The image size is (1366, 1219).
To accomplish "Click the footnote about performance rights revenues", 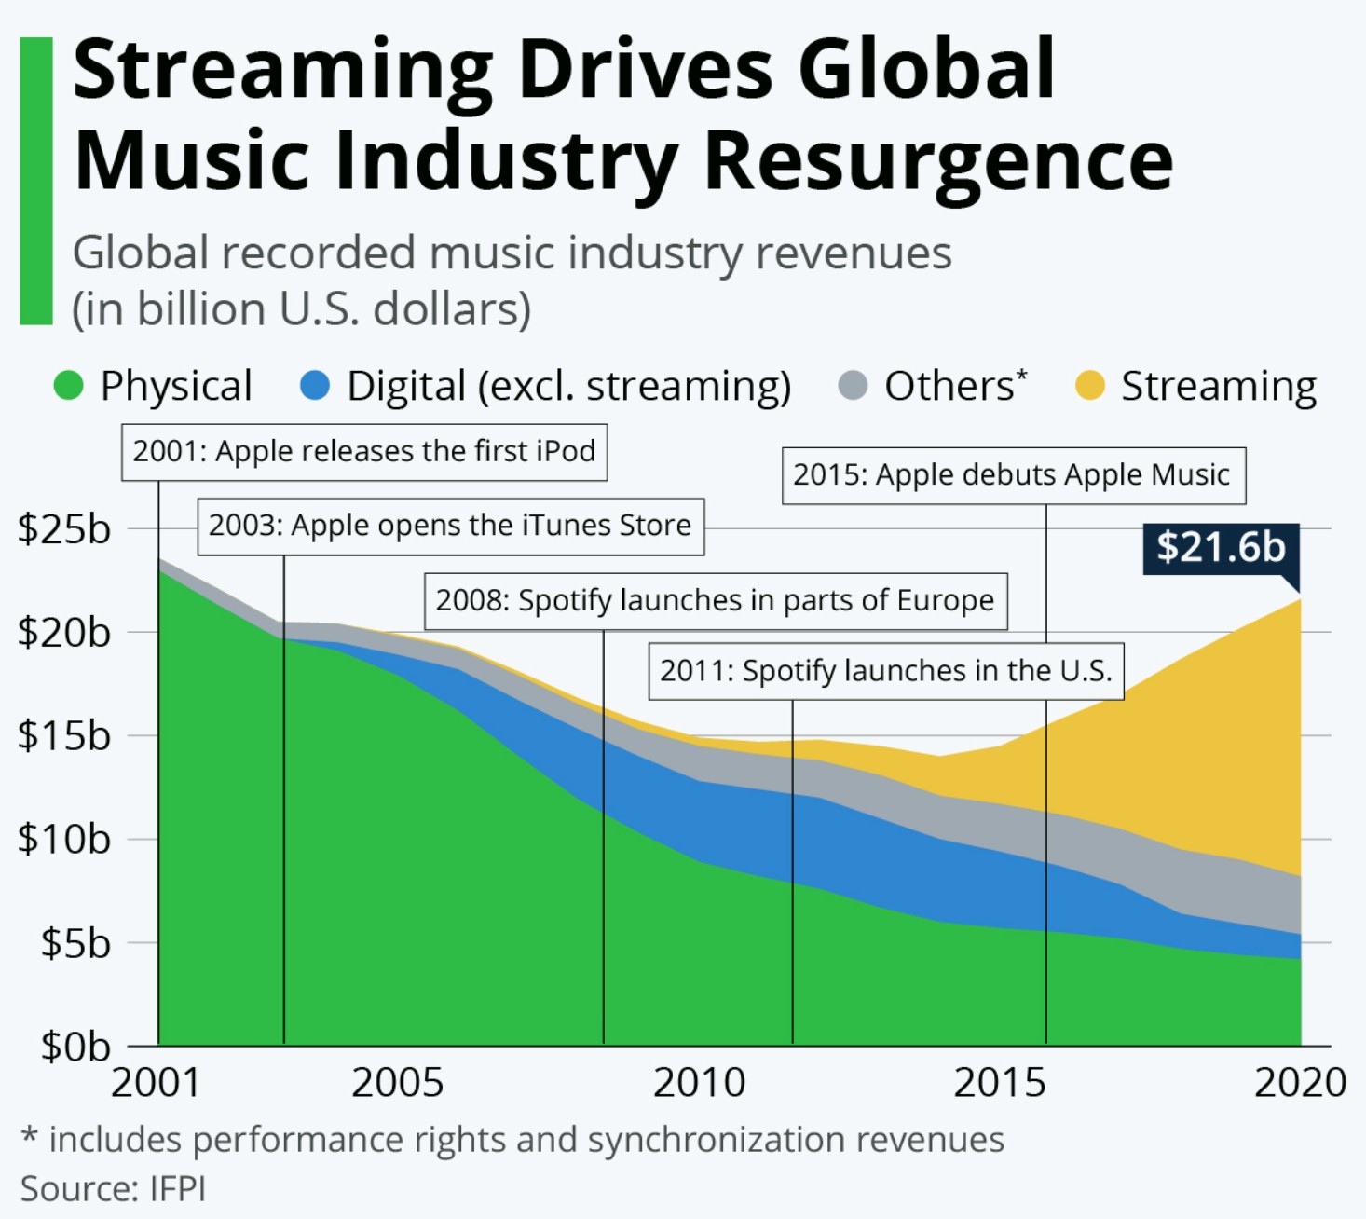I will tap(512, 1140).
